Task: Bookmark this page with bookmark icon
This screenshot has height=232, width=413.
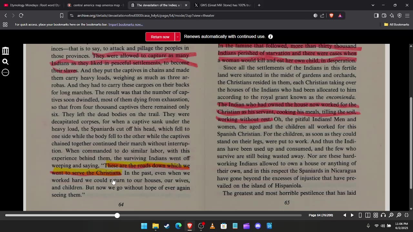Action: [62, 15]
